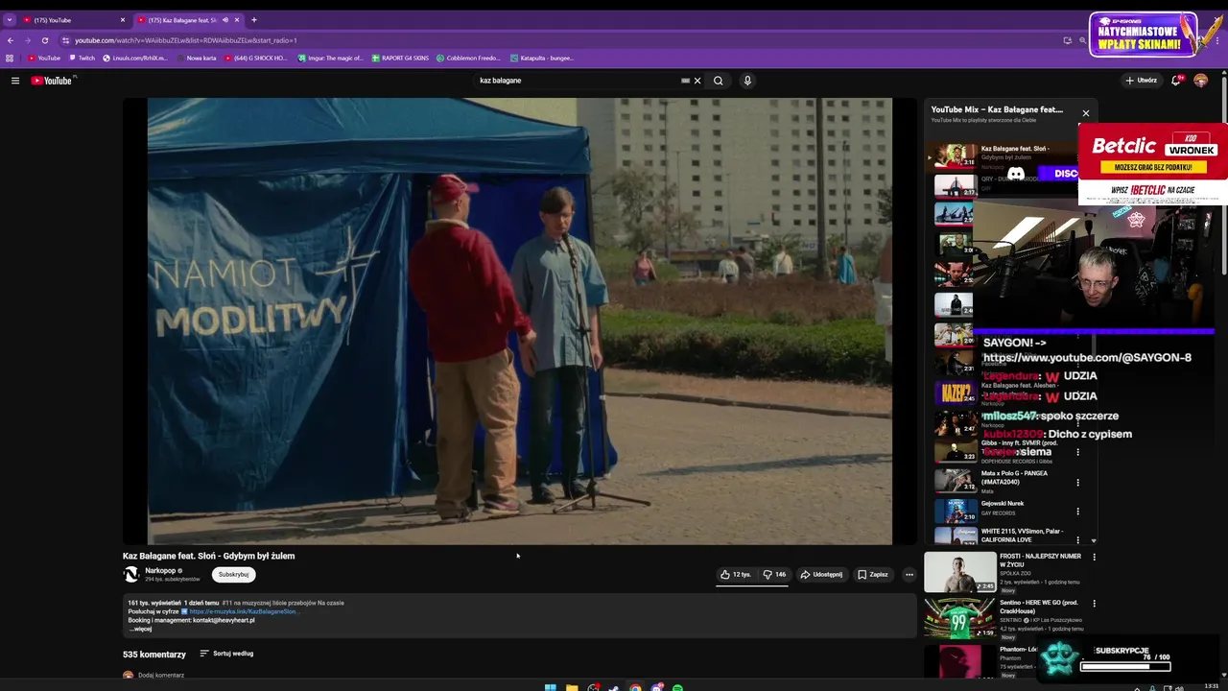Open YouTube notifications bell

(x=1175, y=81)
